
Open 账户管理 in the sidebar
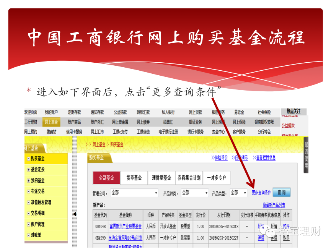38,224
